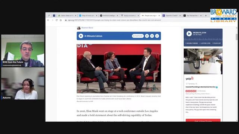
Task: Select the dark-blue pinned tab
Action: [x=54, y=16]
